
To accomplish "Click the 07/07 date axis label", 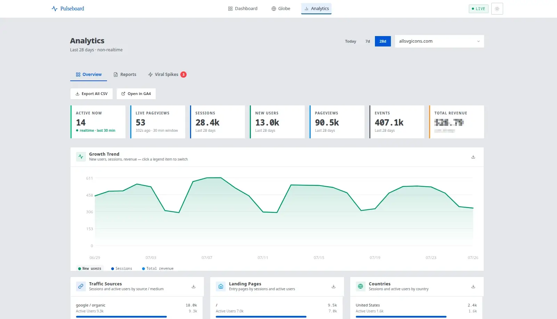I will pos(207,258).
